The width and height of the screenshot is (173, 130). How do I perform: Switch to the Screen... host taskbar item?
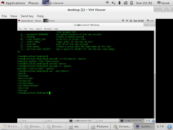click(122, 127)
